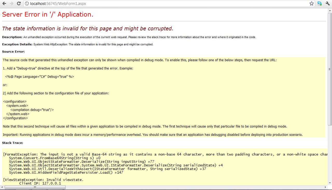Click the "HiddenFieldPageStatePersister.Load() +147" line

[66, 173]
